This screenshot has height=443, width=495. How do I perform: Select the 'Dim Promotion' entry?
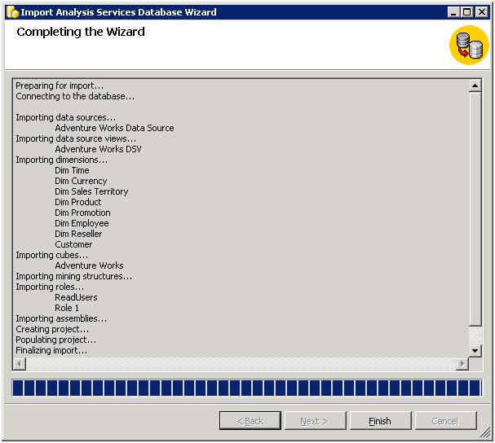pos(82,213)
